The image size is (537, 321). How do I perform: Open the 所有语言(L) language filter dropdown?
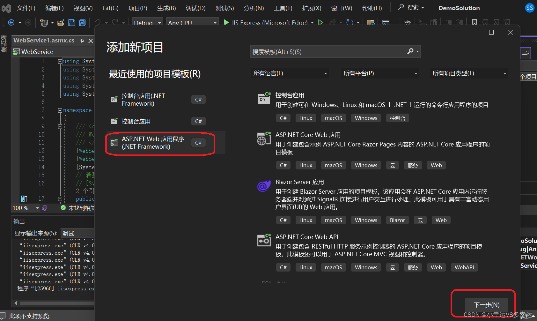[290, 73]
